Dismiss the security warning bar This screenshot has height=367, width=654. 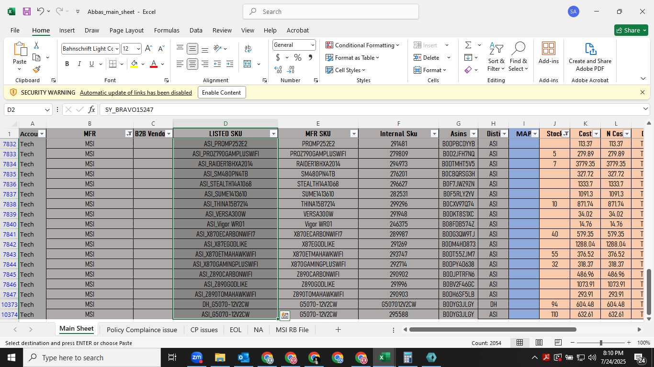[x=643, y=92]
